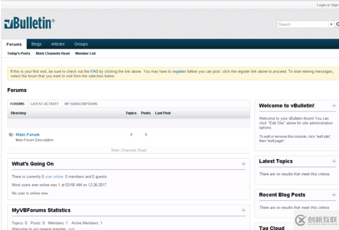
Task: Click the Directory column header
Action: pos(18,113)
